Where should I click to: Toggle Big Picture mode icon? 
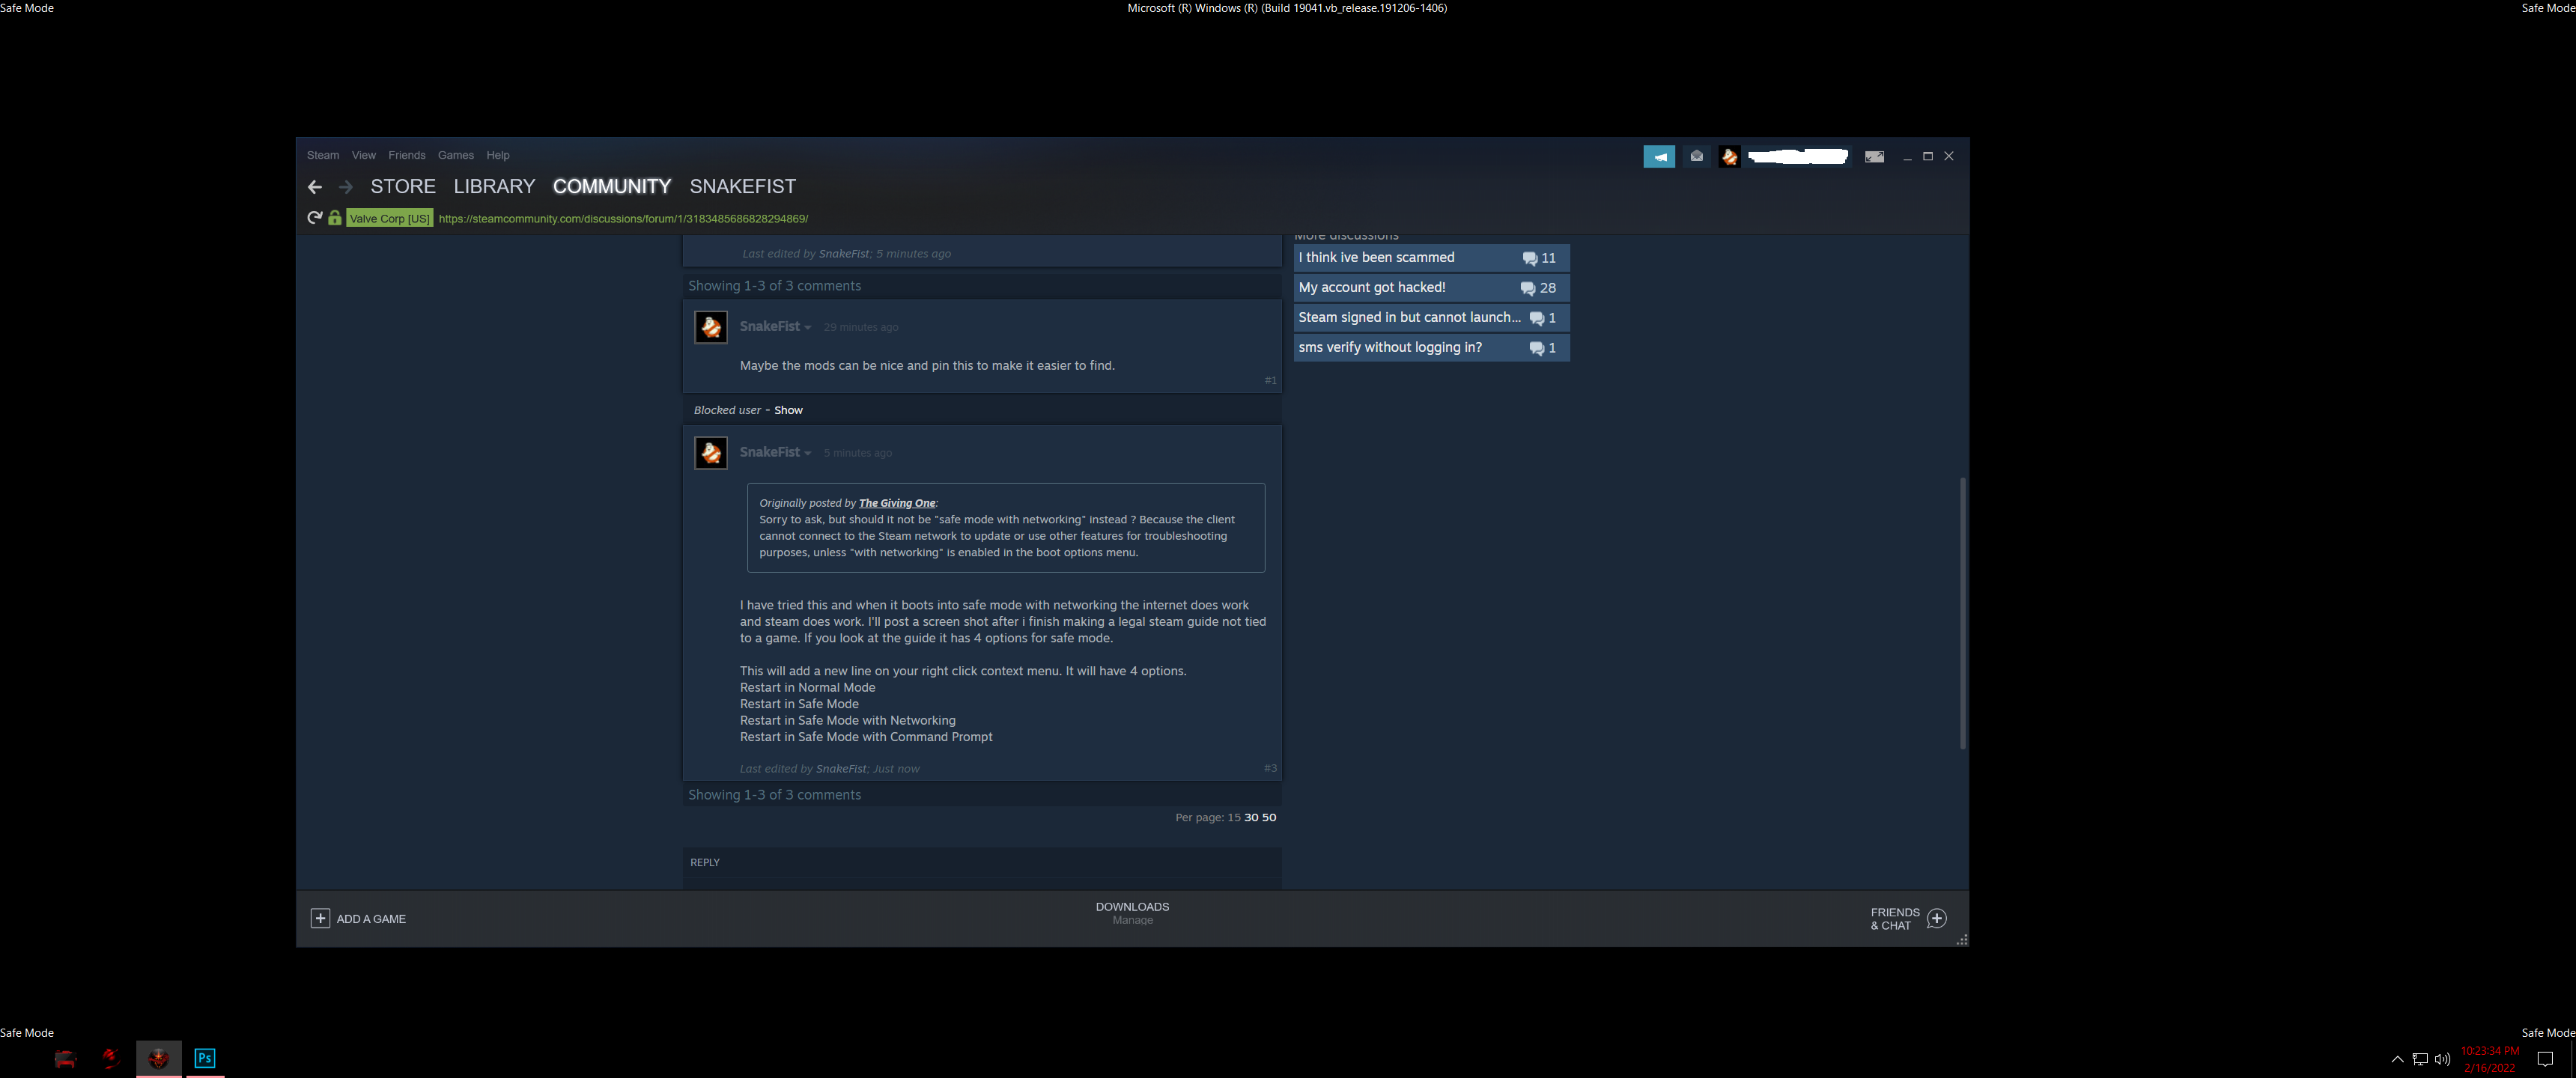[1874, 157]
